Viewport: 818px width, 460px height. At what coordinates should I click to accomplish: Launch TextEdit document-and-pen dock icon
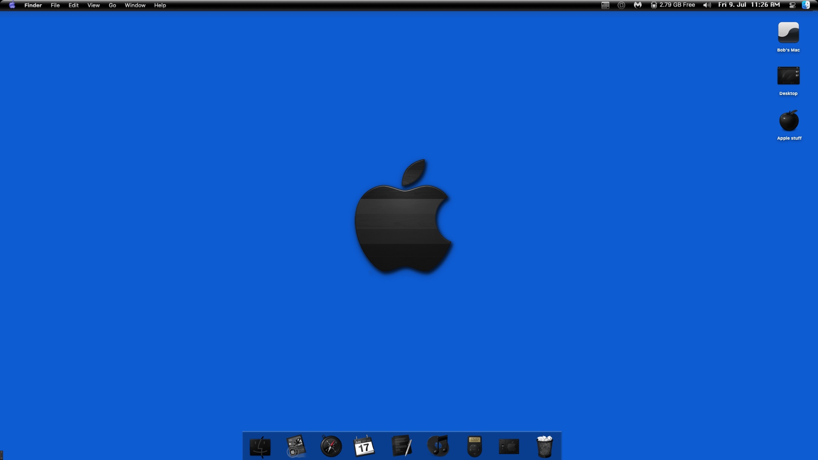point(401,446)
